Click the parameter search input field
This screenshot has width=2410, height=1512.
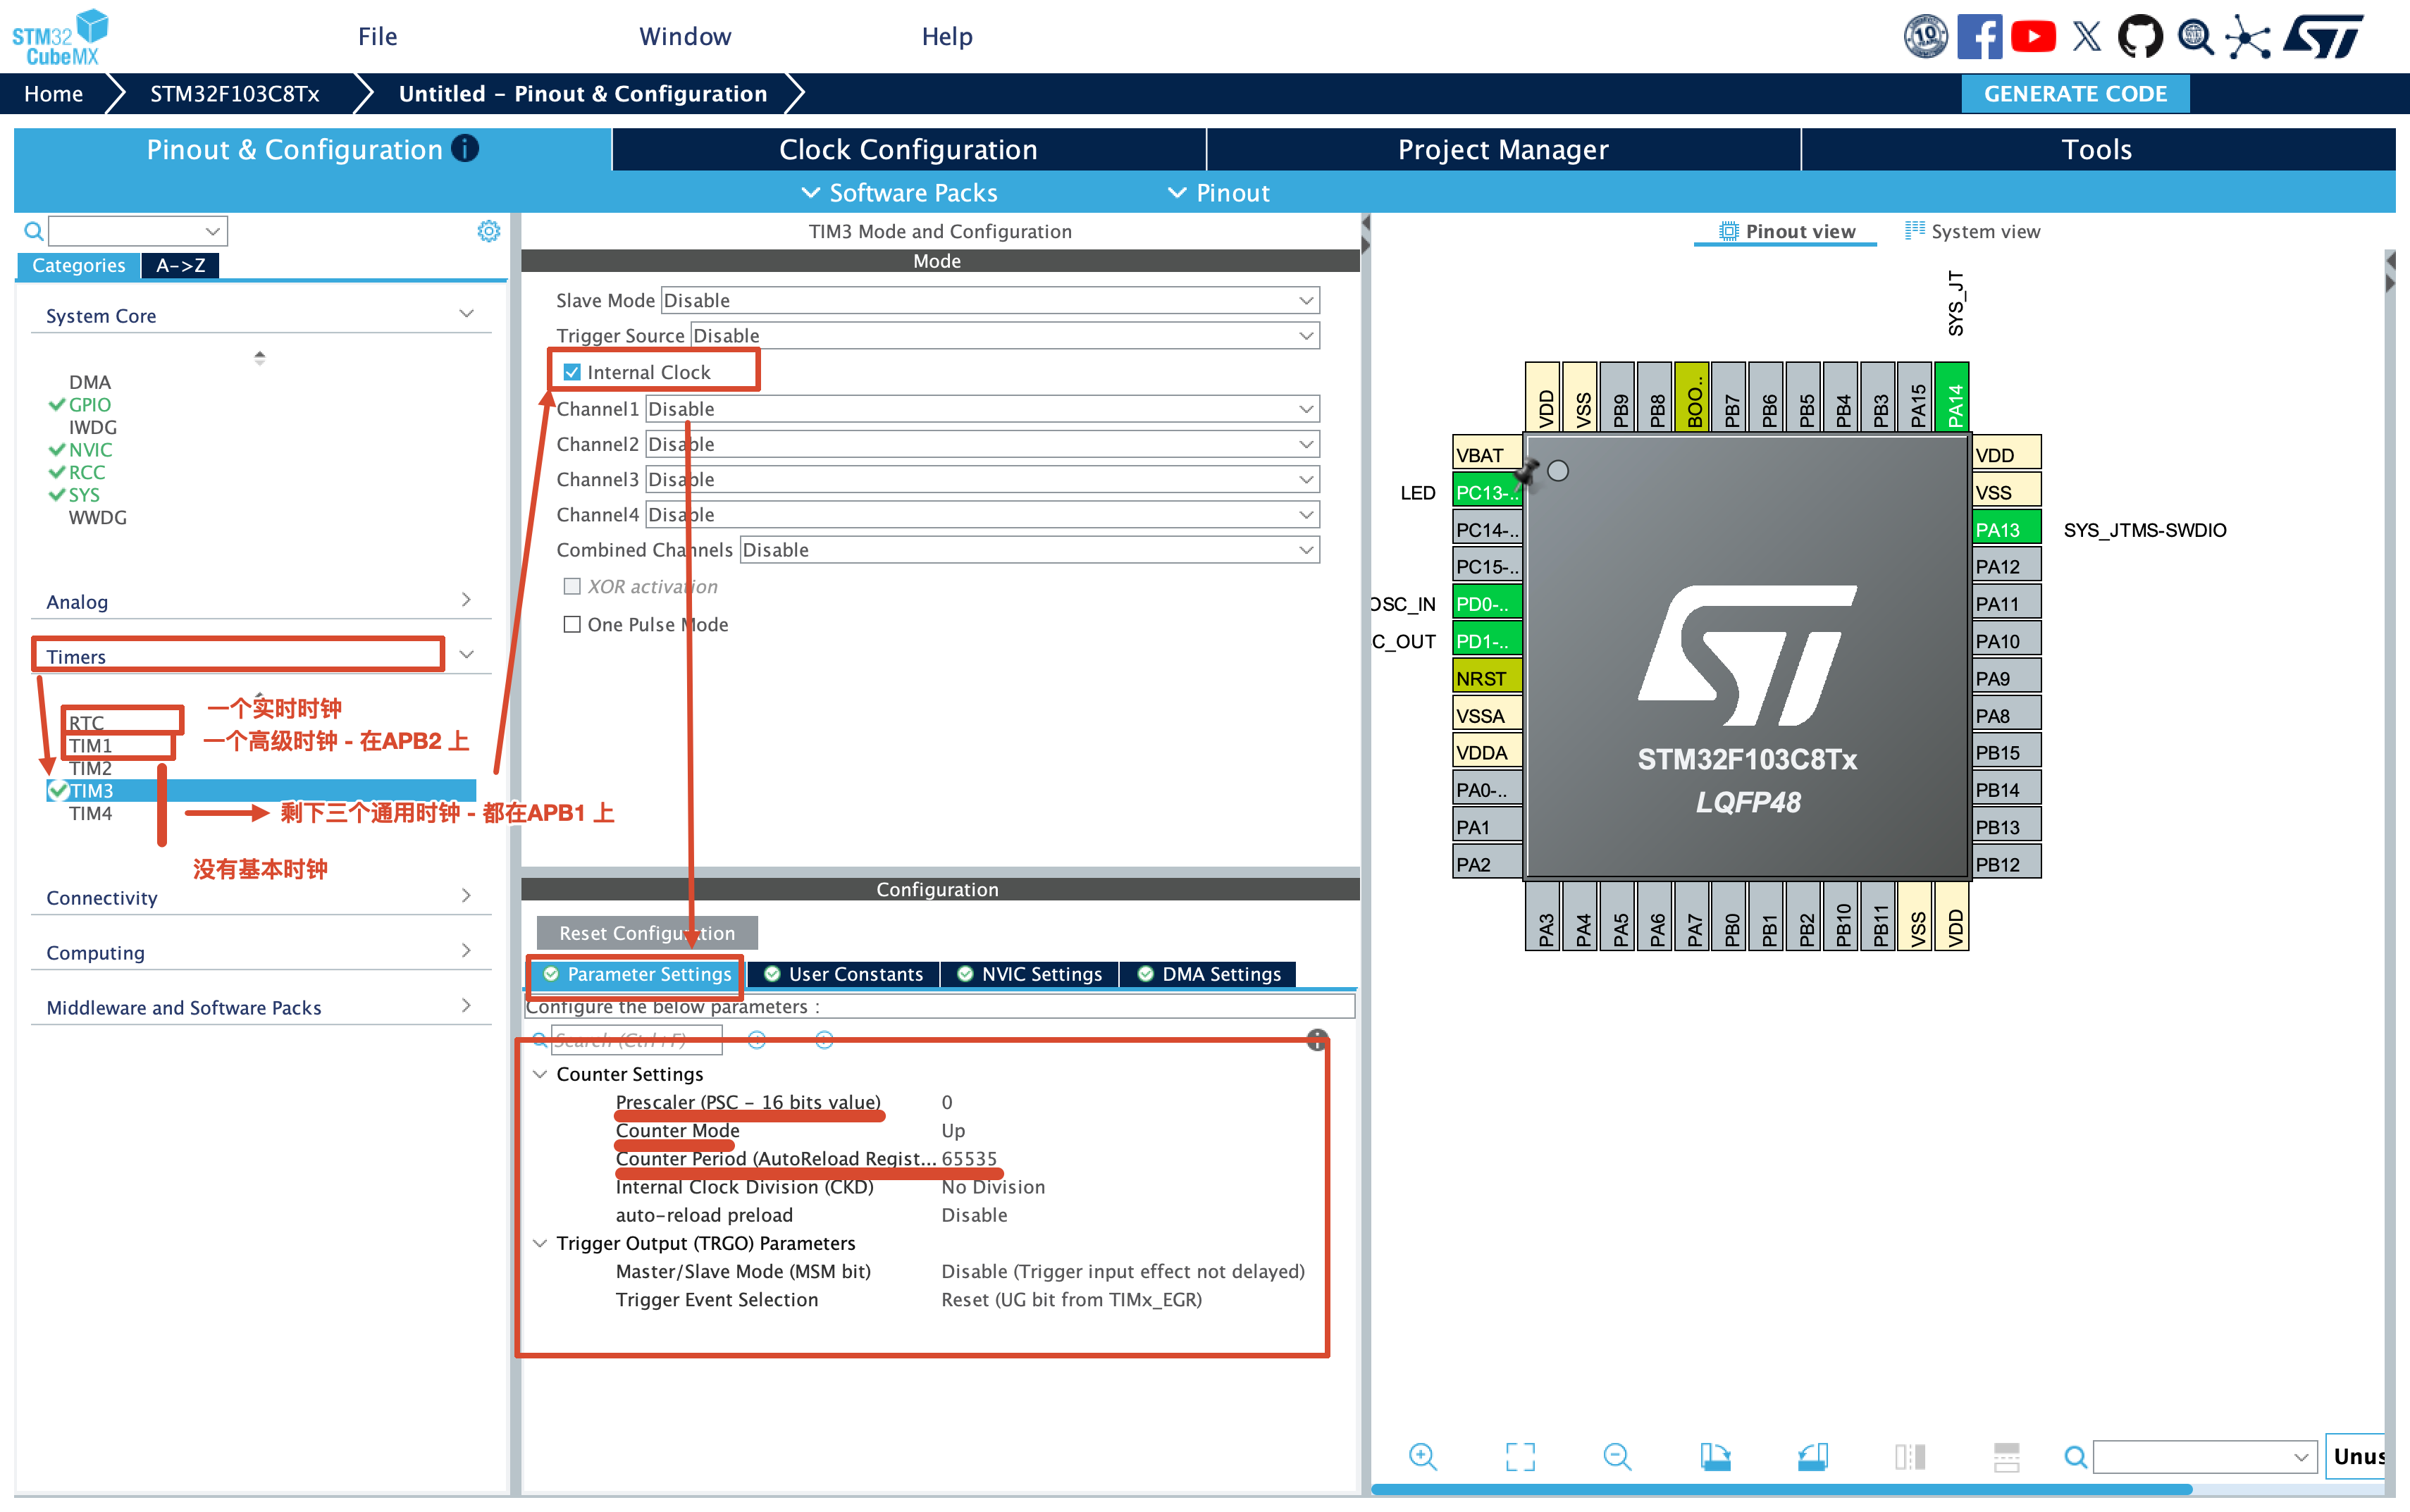(x=636, y=1040)
